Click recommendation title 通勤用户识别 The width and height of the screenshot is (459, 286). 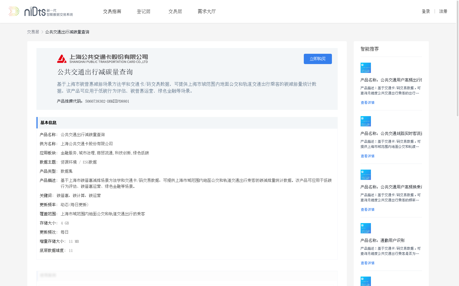pyautogui.click(x=382, y=241)
